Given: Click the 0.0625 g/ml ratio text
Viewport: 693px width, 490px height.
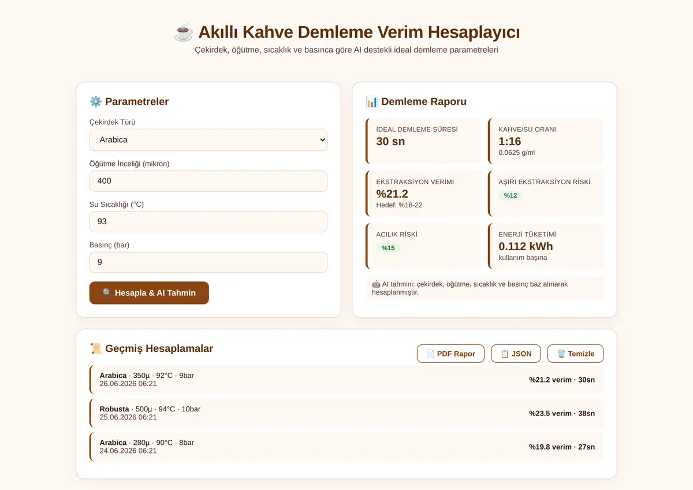Looking at the screenshot, I should click(517, 153).
